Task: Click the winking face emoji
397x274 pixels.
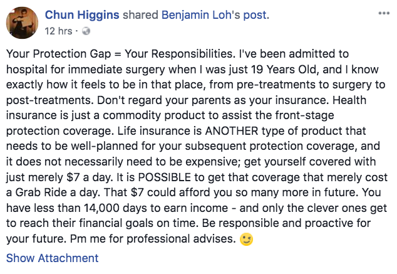Action: tap(246, 239)
